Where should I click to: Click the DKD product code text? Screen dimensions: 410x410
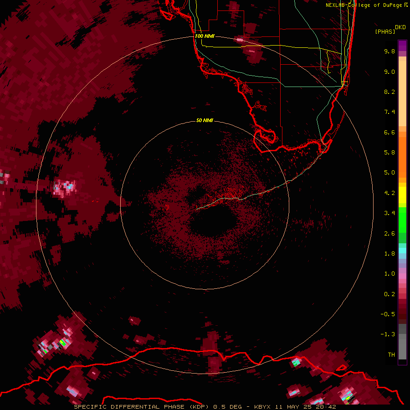[x=400, y=27]
